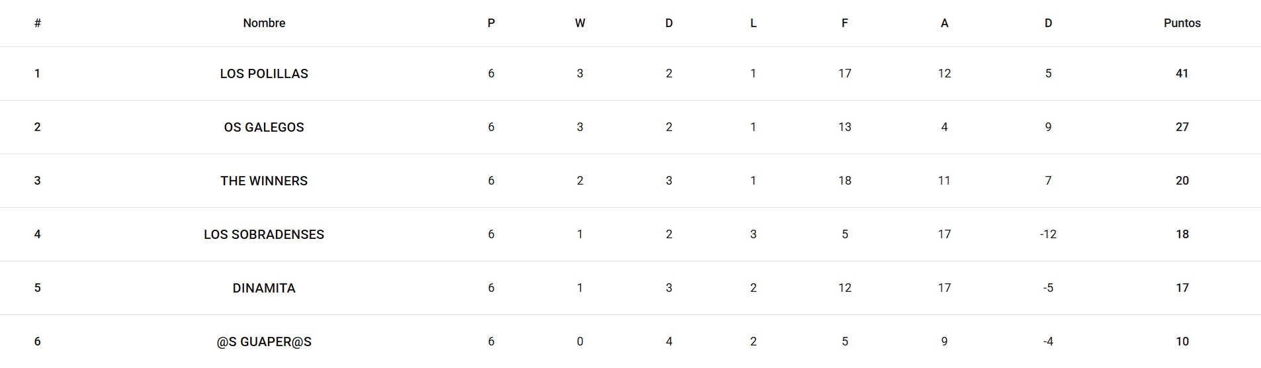Click the LOS SOBRADENSES team name
The image size is (1261, 368).
pyautogui.click(x=264, y=234)
